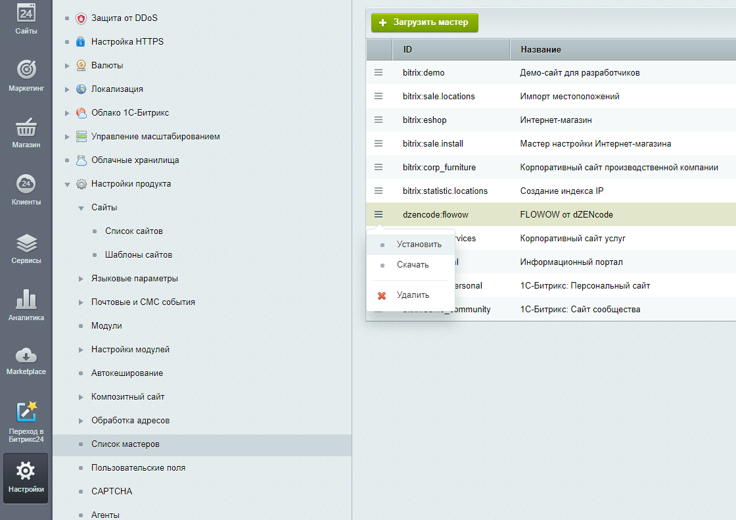This screenshot has height=520, width=736.
Task: Sort the table by Название column header
Action: (540, 50)
